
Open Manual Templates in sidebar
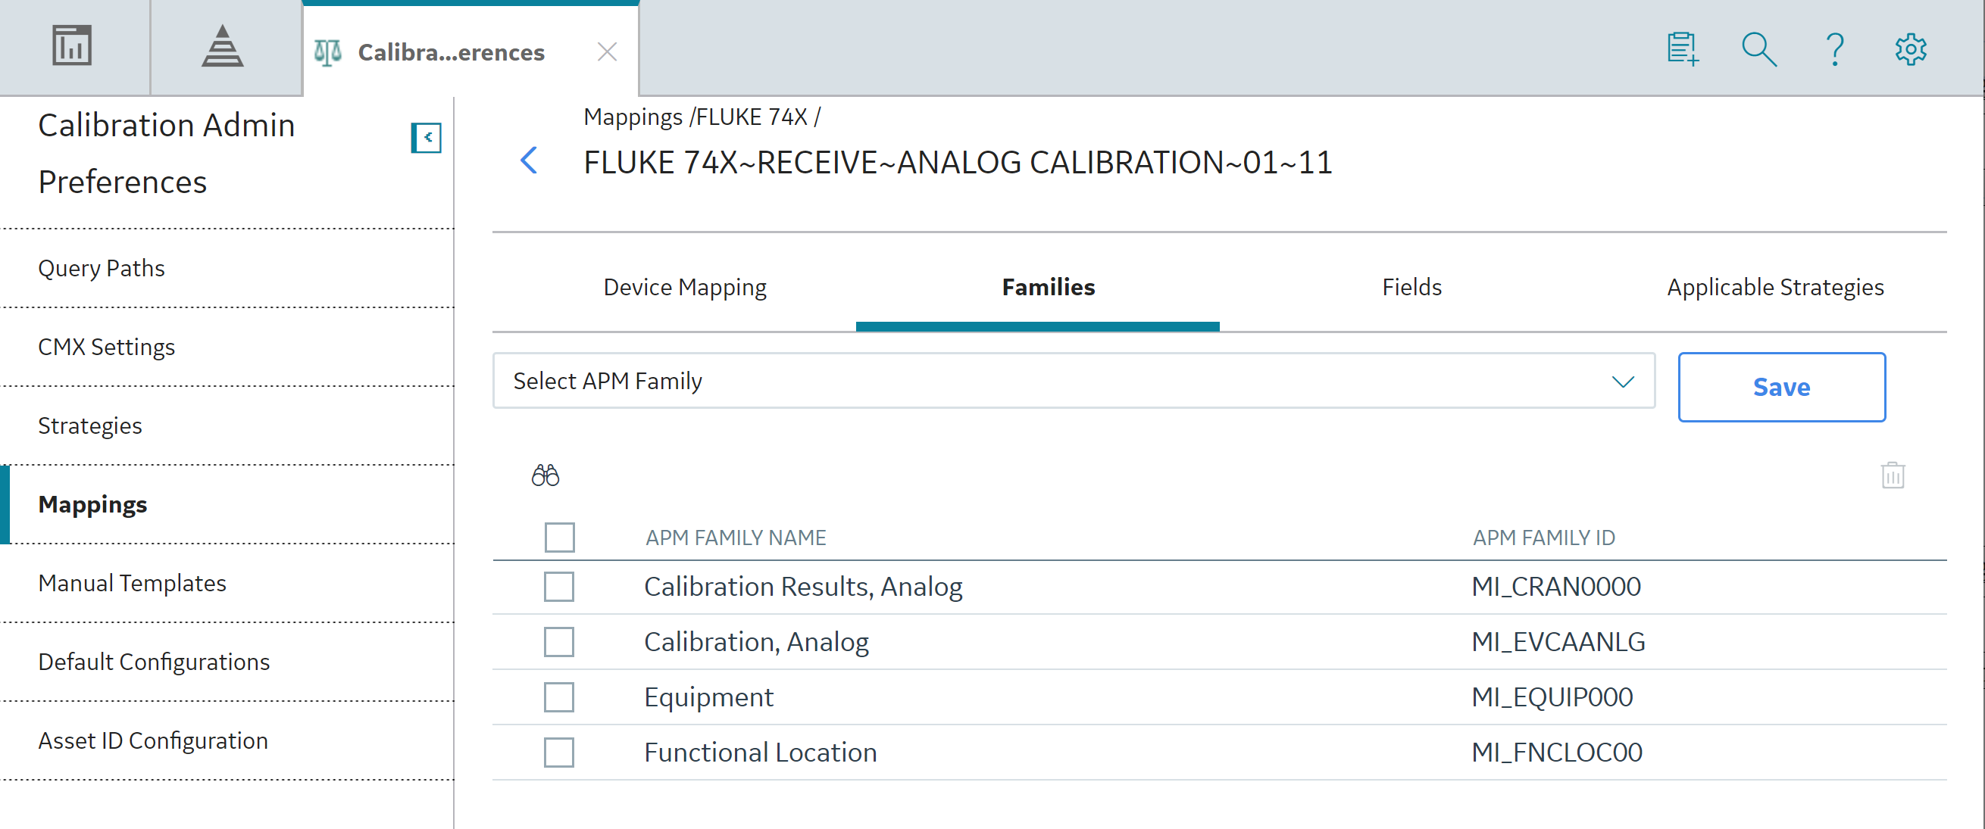pyautogui.click(x=132, y=583)
